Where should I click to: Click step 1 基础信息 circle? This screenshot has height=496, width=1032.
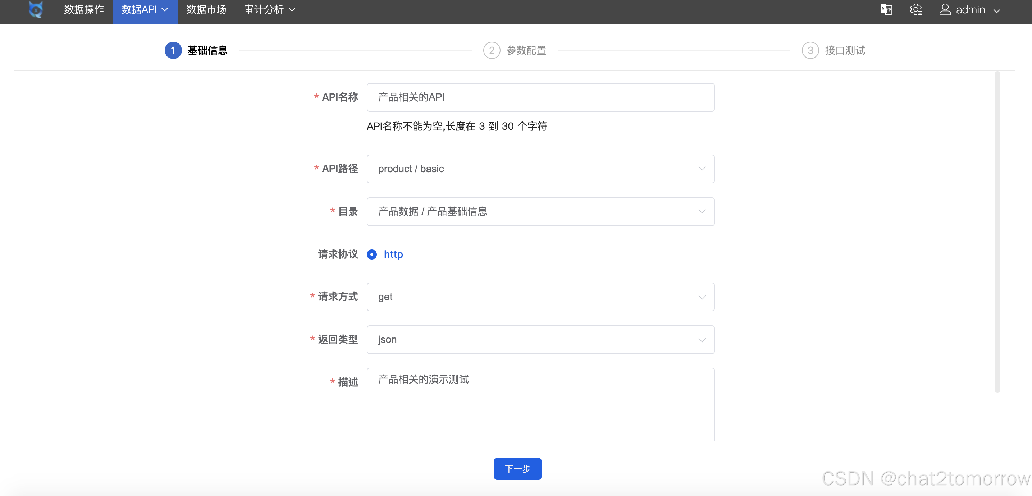pos(173,50)
